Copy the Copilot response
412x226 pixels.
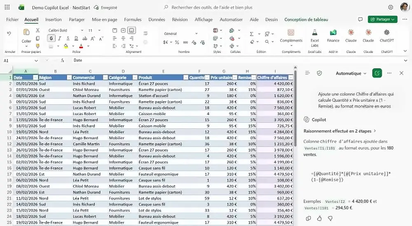coord(309,218)
